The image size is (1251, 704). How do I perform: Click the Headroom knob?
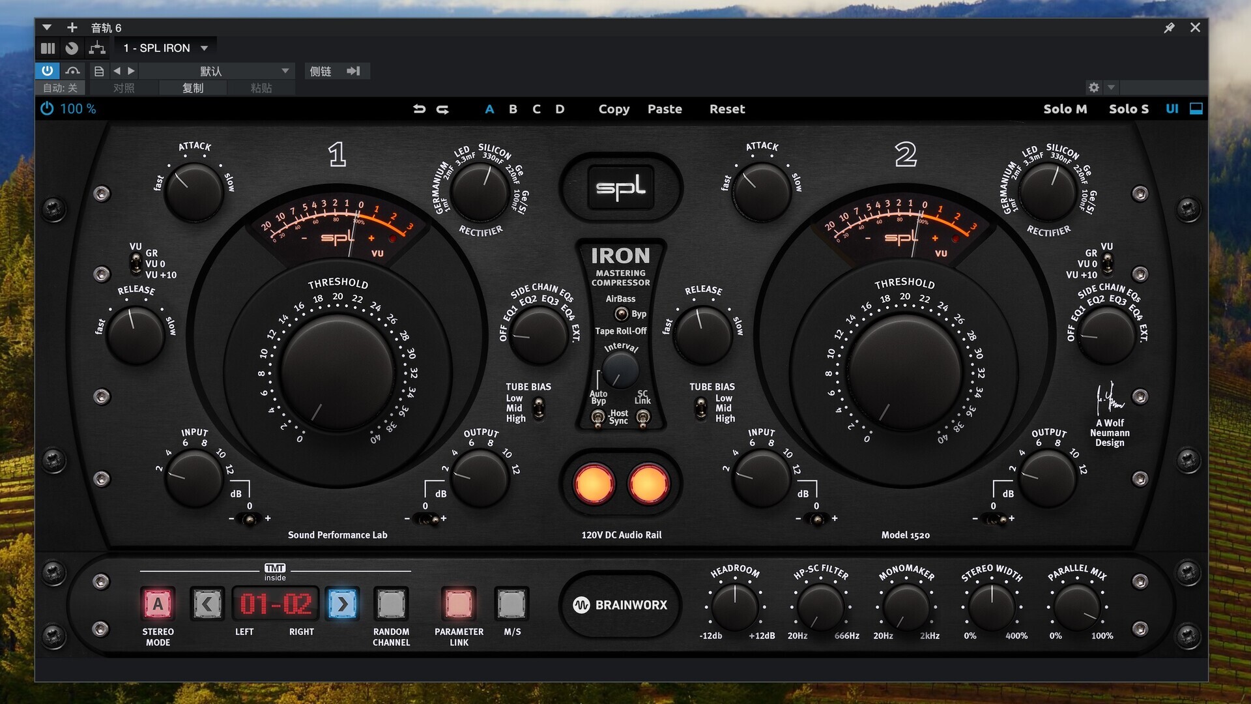point(735,606)
